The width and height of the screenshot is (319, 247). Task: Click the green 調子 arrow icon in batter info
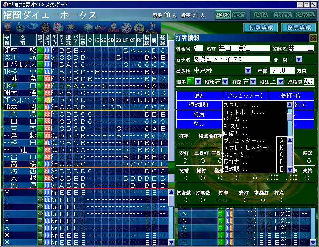click(x=190, y=81)
